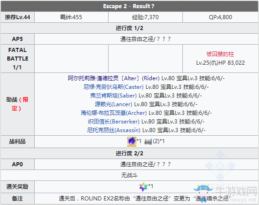Click the red 被囚禁的柱 enemy link
Screen dimensions: 259x205
220,54
